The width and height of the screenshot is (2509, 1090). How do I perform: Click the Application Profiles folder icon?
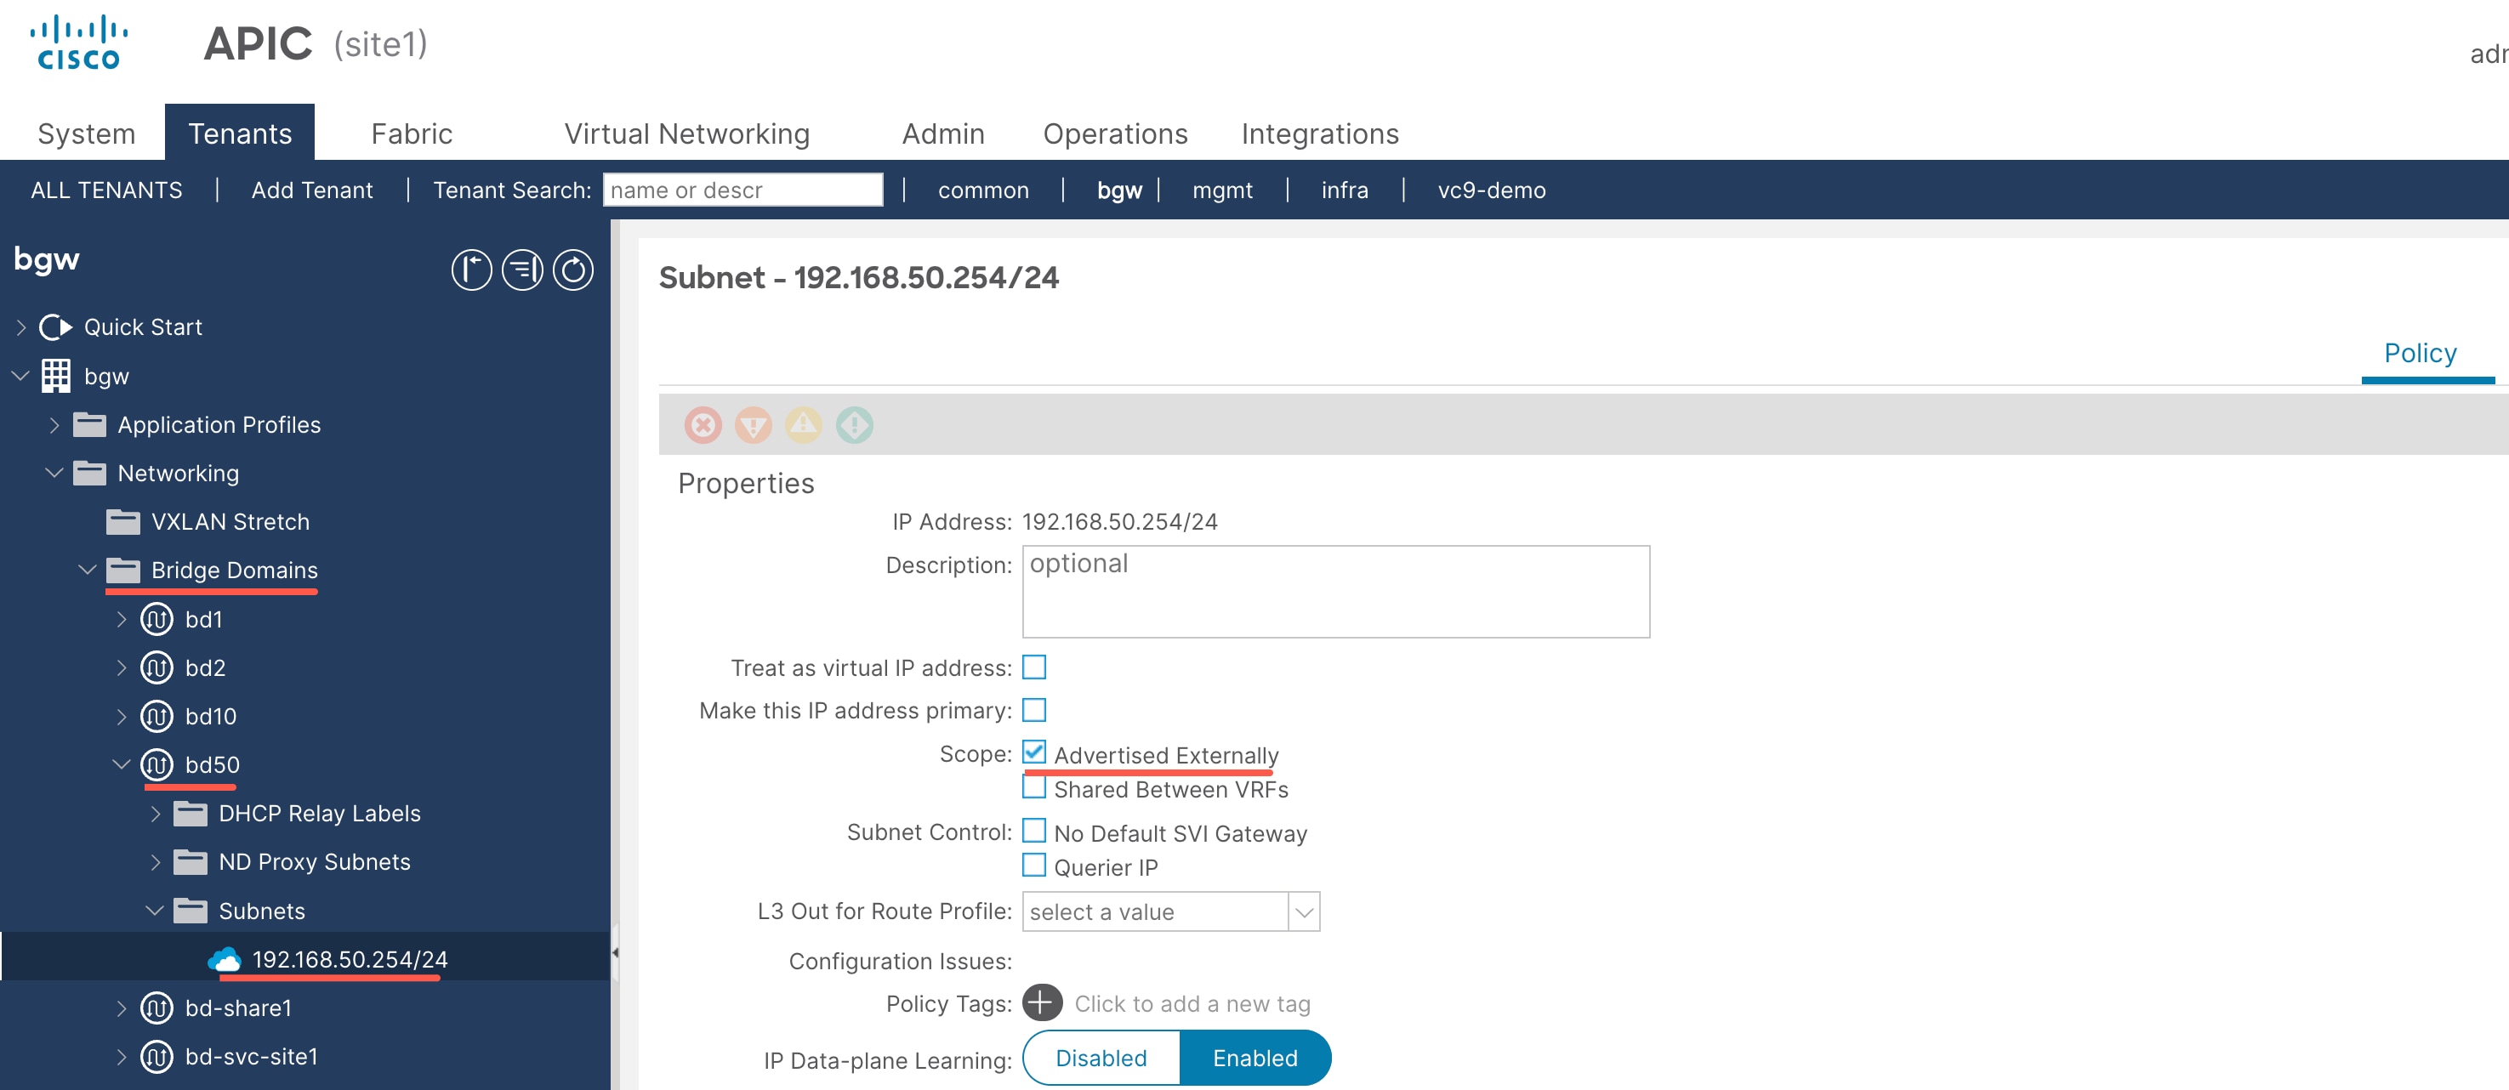[89, 425]
